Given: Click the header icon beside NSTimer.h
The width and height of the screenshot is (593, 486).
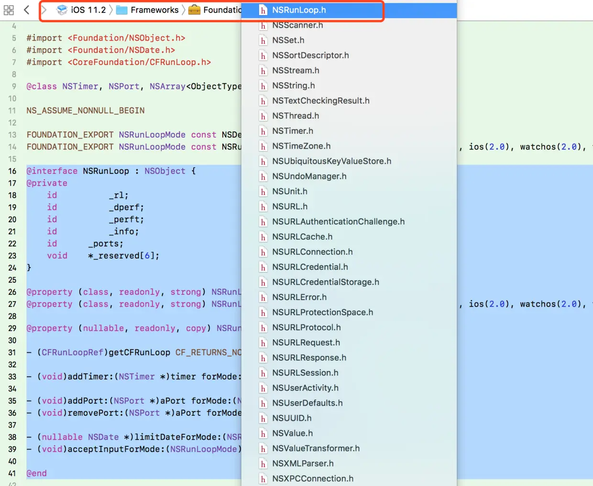Looking at the screenshot, I should pyautogui.click(x=263, y=131).
